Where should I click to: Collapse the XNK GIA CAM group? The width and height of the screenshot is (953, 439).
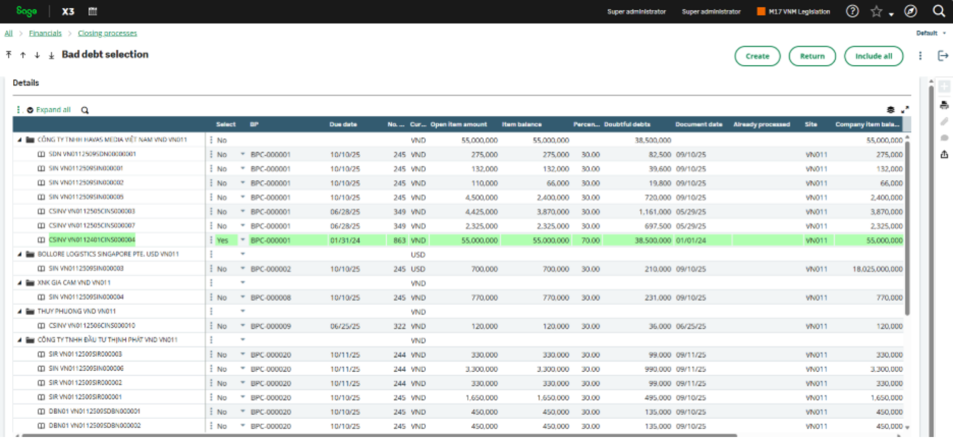pos(19,283)
